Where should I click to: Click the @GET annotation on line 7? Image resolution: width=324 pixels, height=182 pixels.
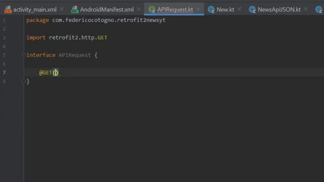[x=46, y=73]
